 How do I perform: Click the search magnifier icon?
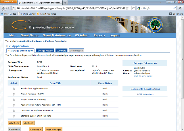click(175, 8)
